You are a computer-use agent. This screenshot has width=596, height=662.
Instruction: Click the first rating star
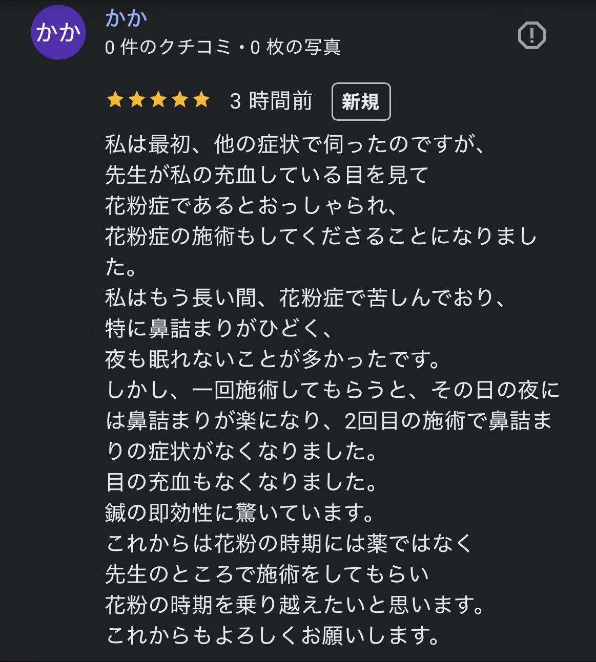click(x=115, y=100)
